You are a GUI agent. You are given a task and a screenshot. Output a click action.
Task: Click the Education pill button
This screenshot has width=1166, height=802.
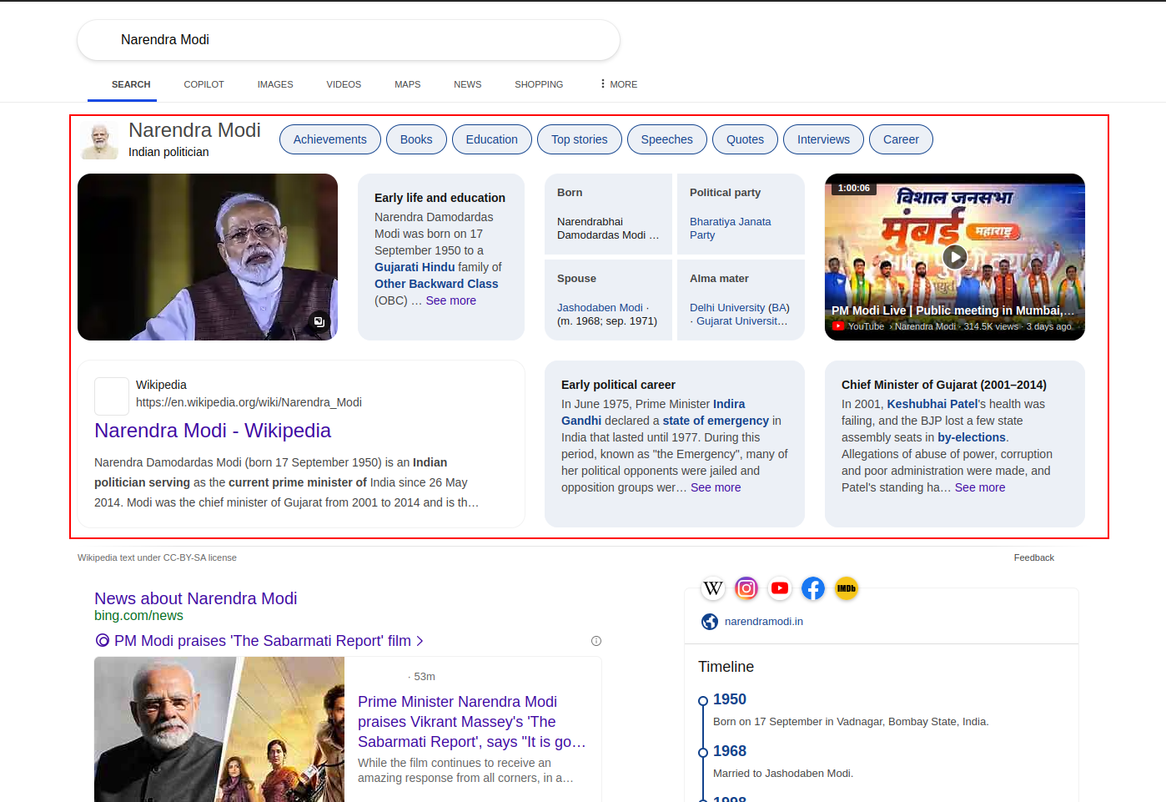point(492,139)
